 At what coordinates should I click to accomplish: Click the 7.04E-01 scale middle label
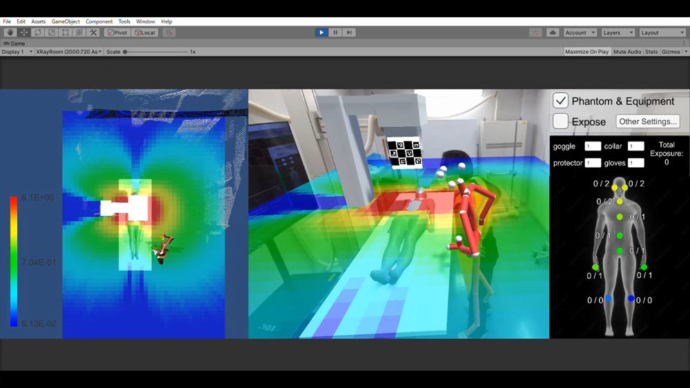39,262
